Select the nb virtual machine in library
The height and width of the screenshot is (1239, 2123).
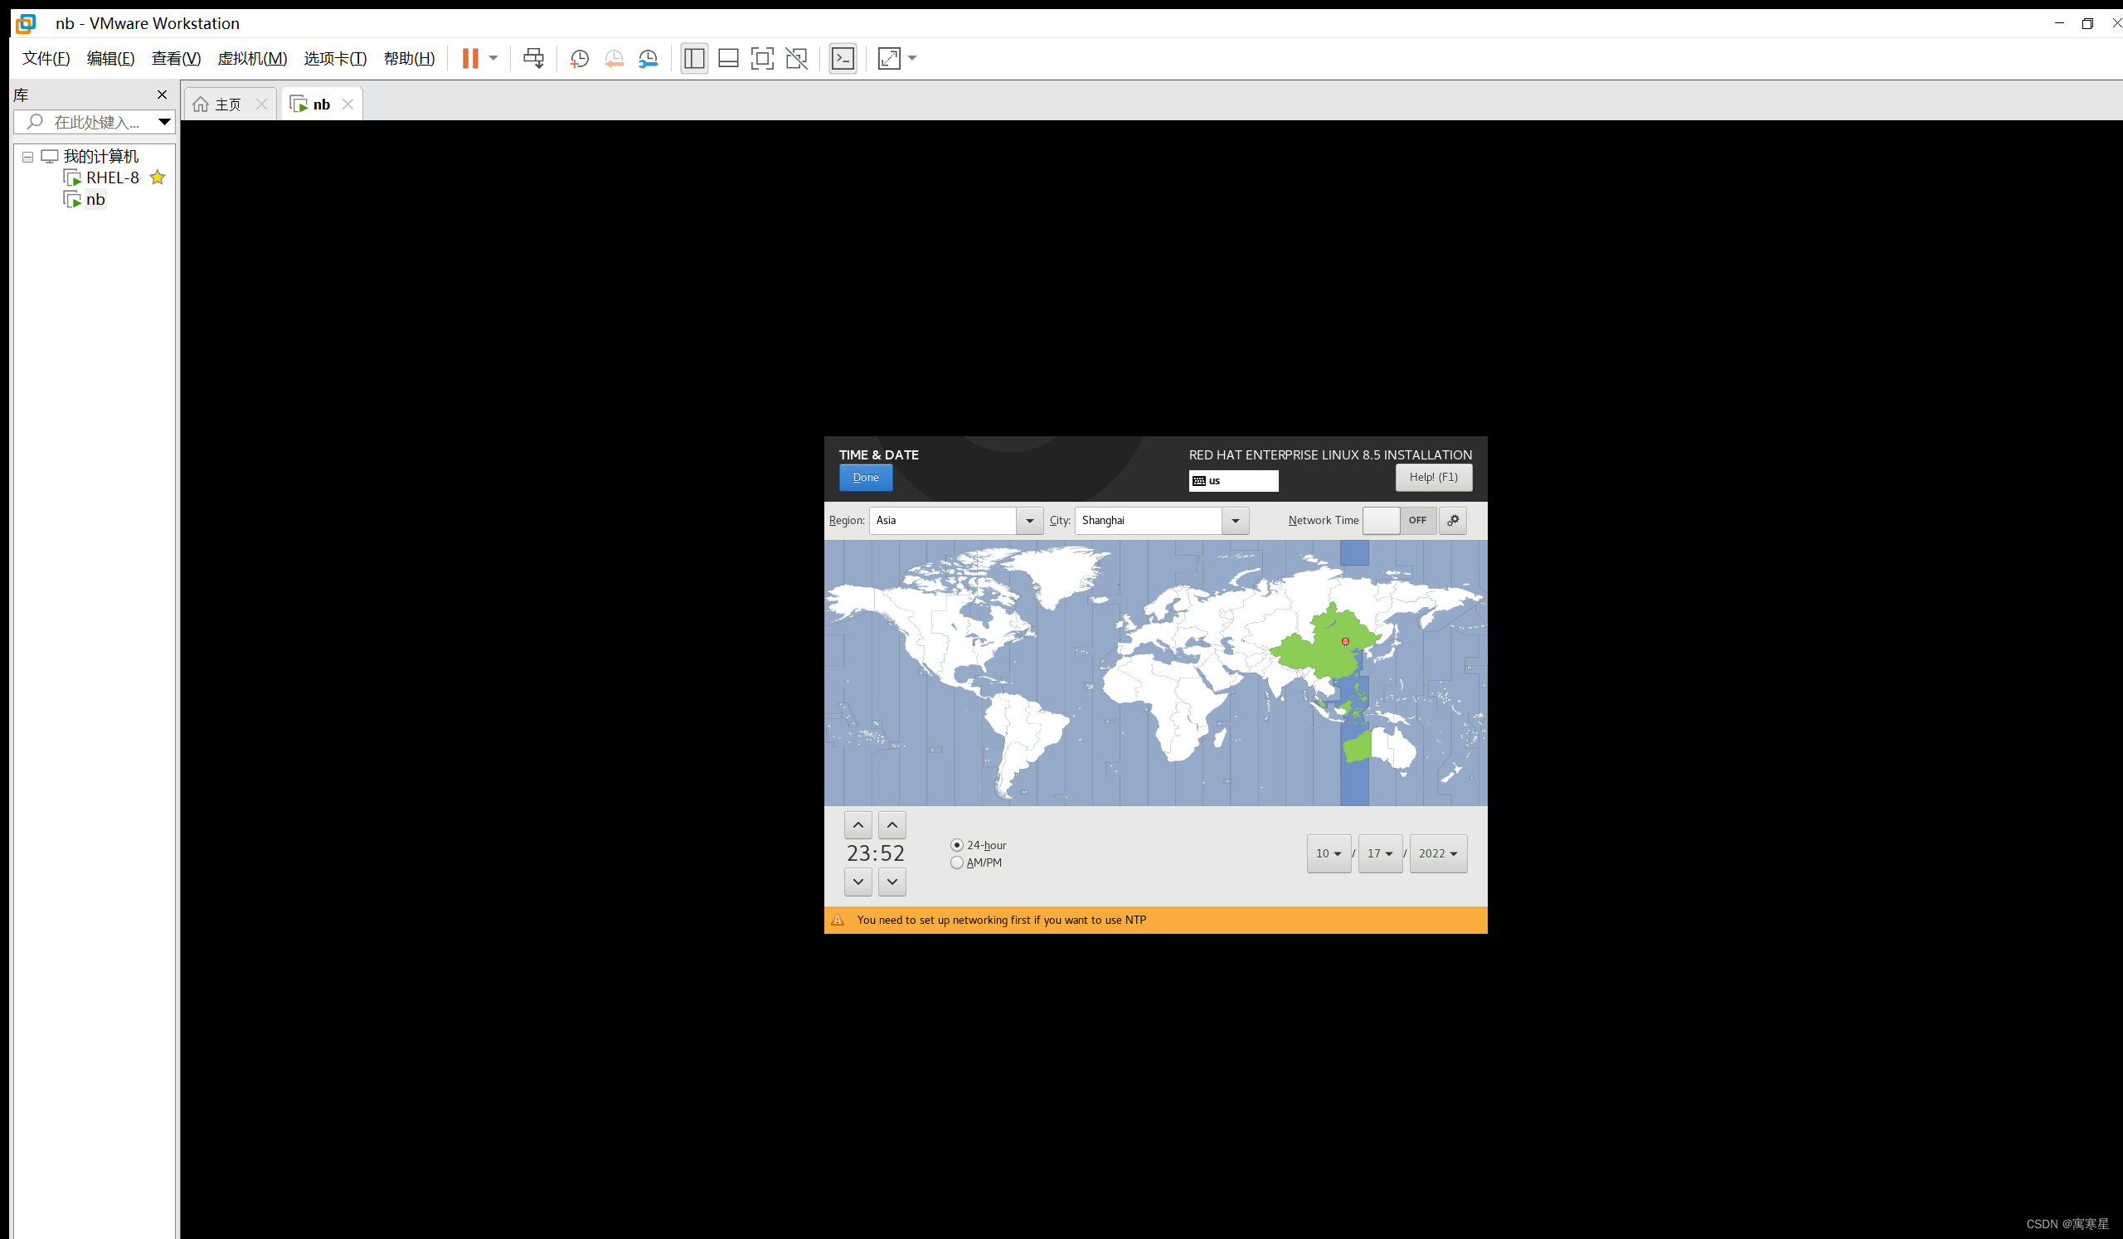[95, 200]
